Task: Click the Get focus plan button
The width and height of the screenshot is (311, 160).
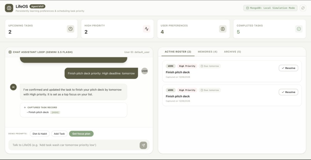Action: coord(81,134)
